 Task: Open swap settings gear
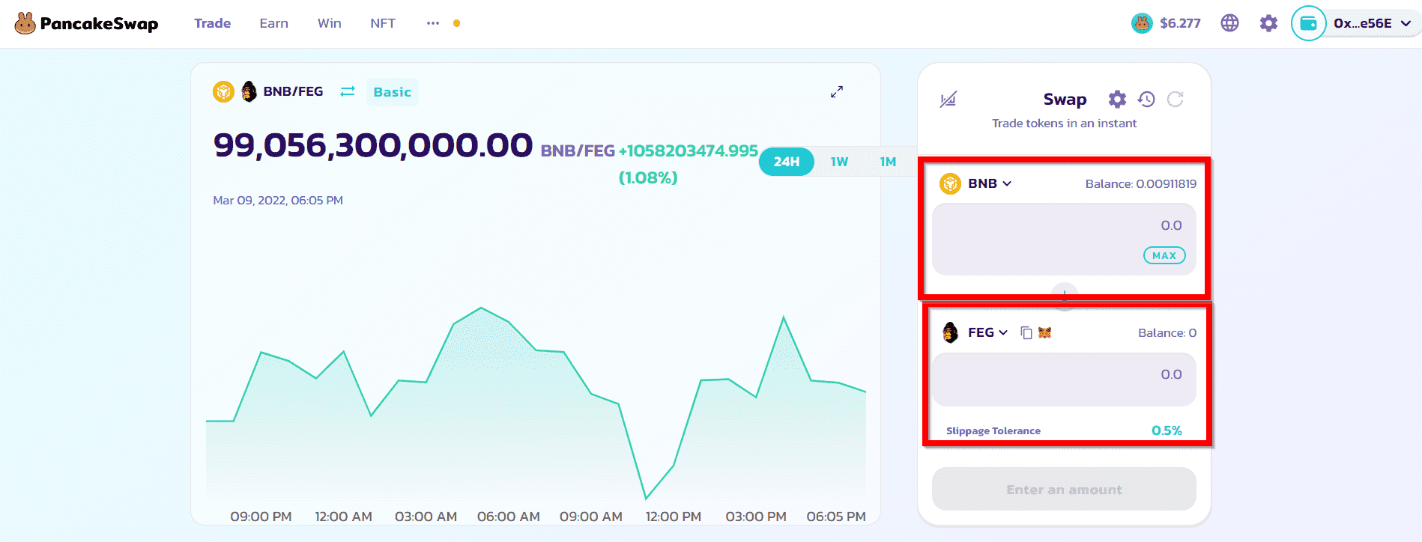pos(1117,99)
